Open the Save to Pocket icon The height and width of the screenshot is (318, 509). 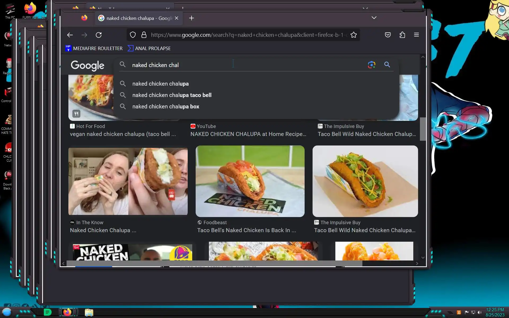[388, 35]
